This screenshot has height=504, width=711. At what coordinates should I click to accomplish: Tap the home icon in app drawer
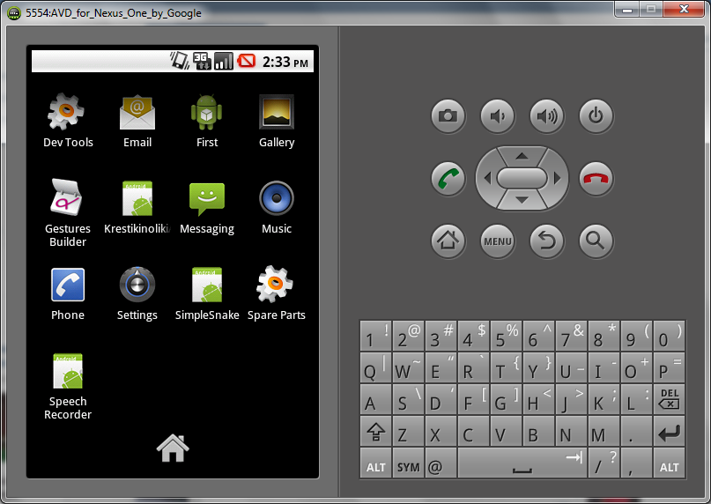tap(173, 448)
